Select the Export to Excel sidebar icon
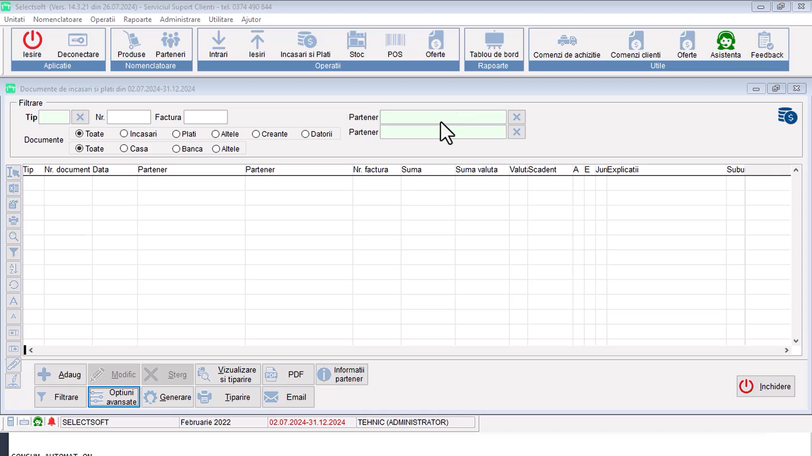The height and width of the screenshot is (456, 812). click(x=13, y=188)
